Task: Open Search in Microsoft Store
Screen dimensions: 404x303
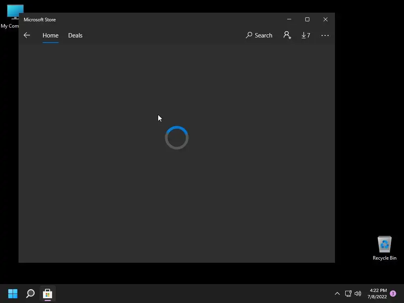Action: pos(259,35)
